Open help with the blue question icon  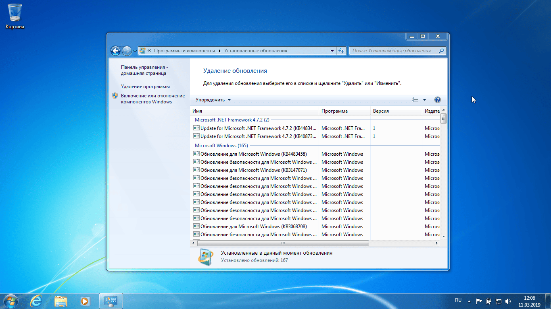[438, 100]
